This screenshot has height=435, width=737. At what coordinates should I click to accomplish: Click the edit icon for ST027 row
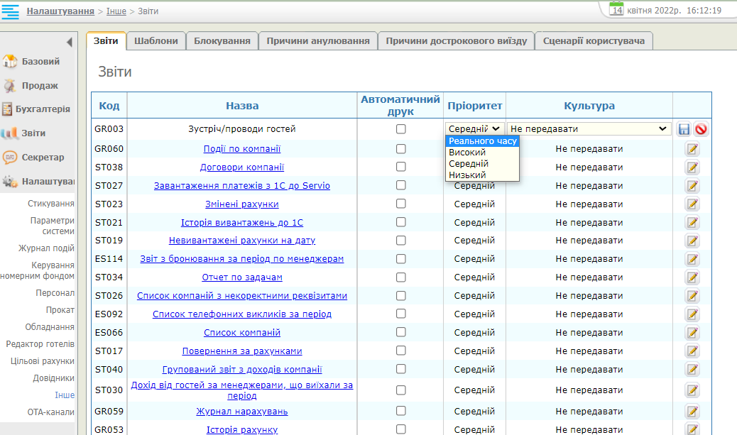coord(692,186)
